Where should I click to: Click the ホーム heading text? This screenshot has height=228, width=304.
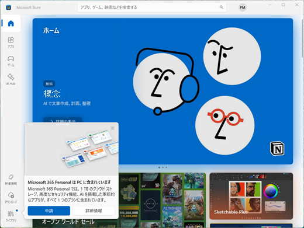pyautogui.click(x=51, y=30)
